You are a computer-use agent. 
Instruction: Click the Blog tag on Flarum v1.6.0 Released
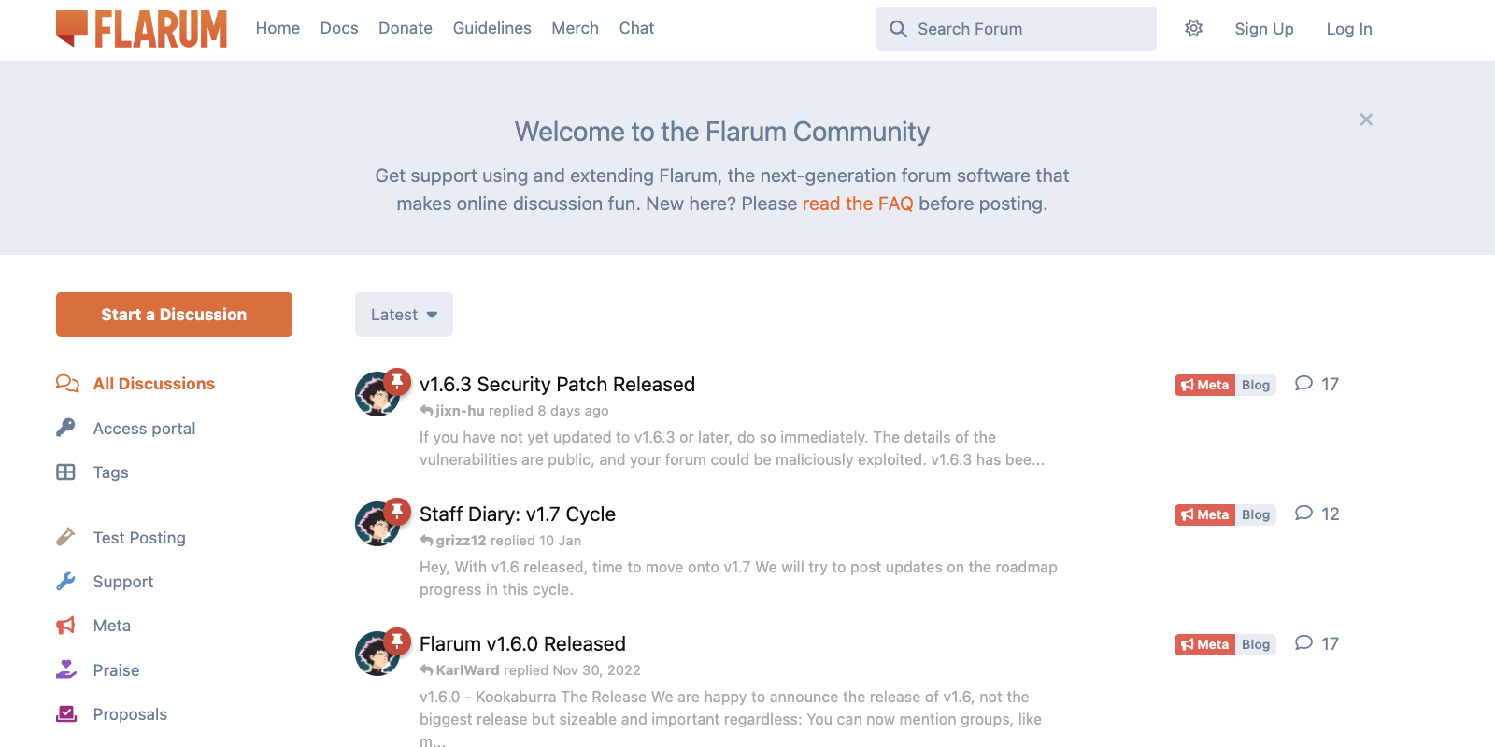pos(1256,644)
